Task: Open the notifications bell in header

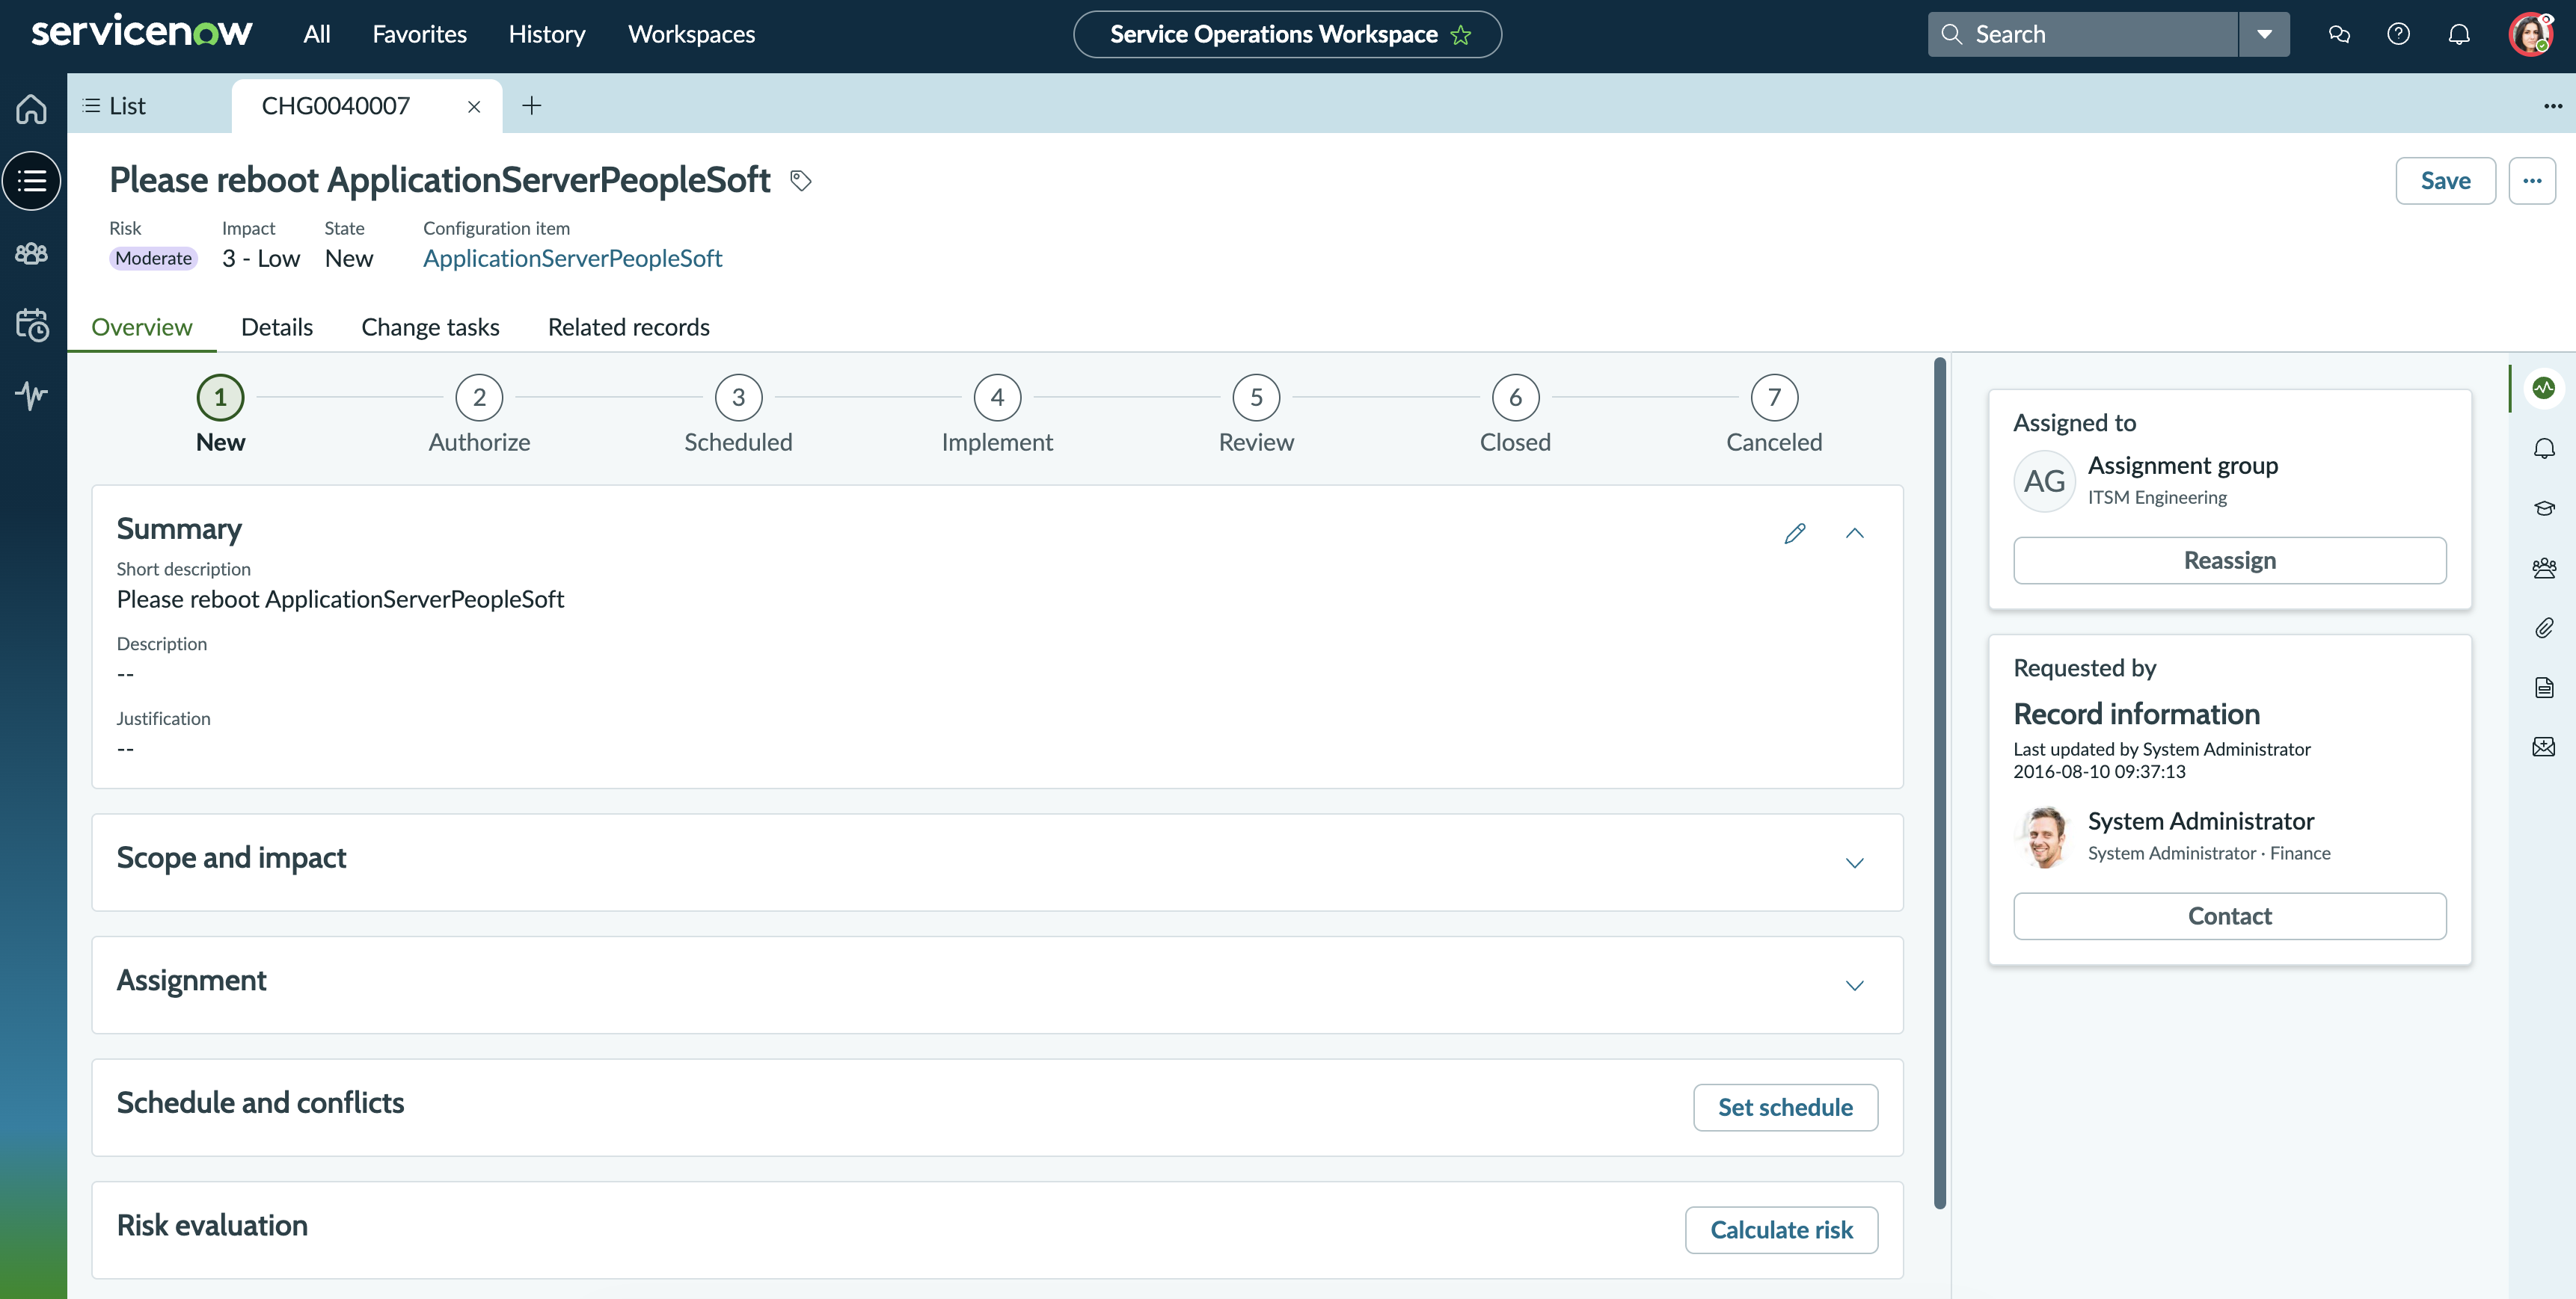Action: (x=2459, y=35)
